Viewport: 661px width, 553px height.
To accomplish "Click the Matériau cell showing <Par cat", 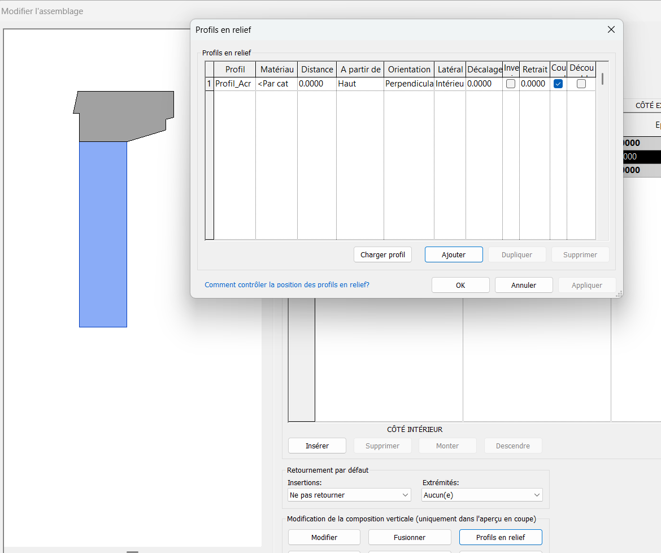I will pos(276,84).
